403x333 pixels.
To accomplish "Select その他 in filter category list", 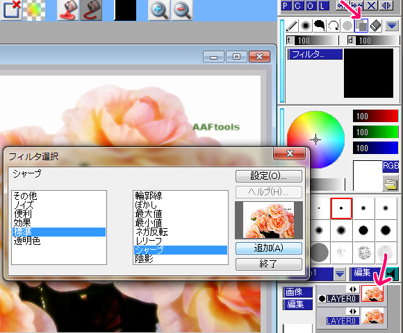I will (x=59, y=196).
